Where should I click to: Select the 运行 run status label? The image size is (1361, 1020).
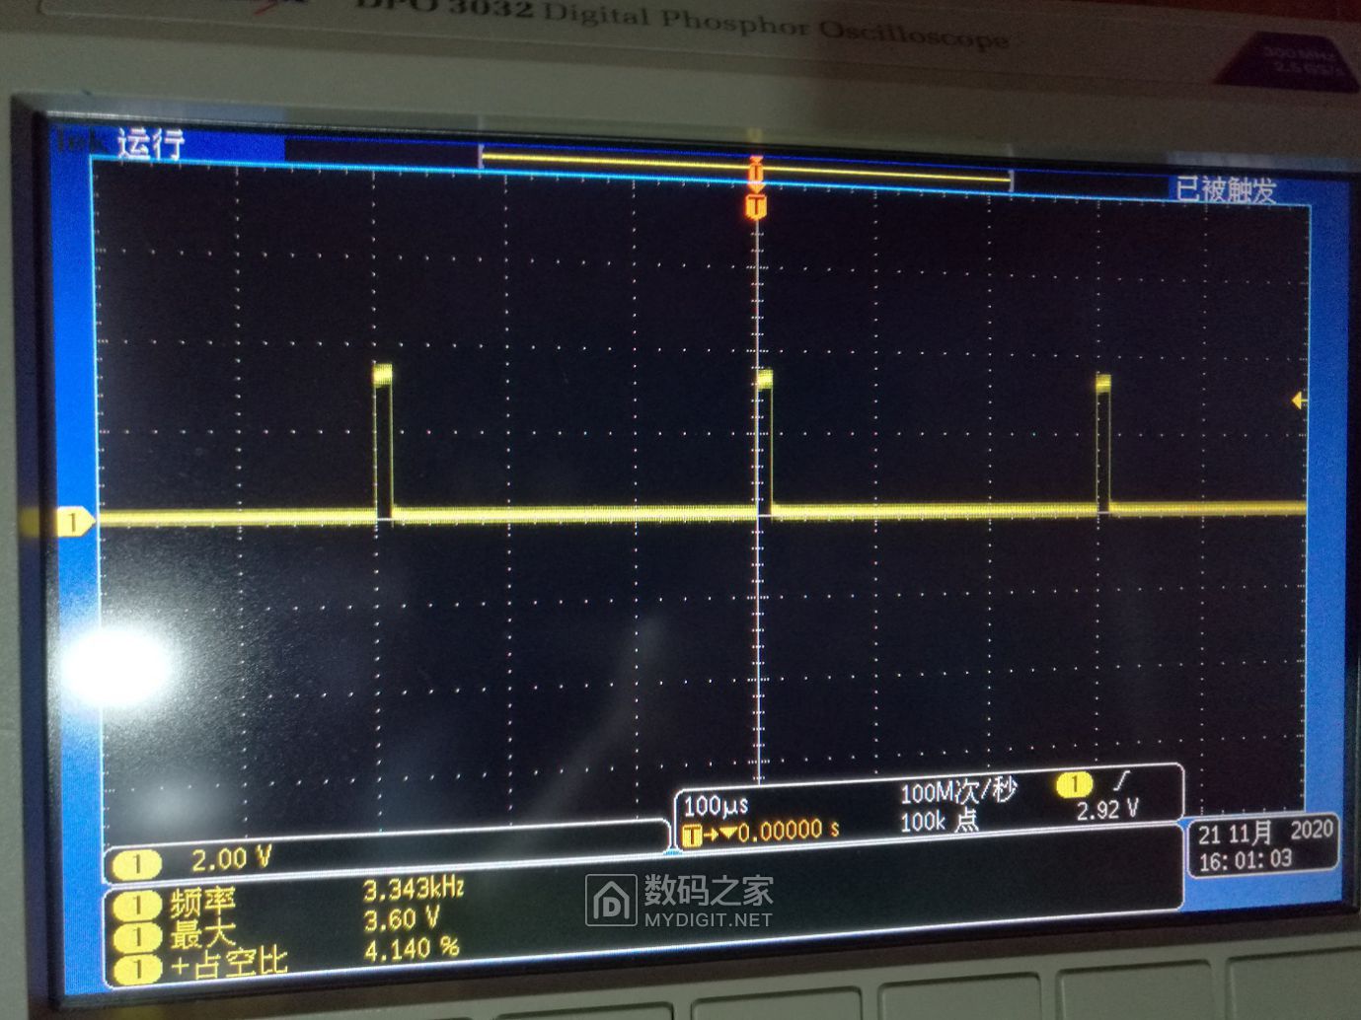pyautogui.click(x=151, y=144)
